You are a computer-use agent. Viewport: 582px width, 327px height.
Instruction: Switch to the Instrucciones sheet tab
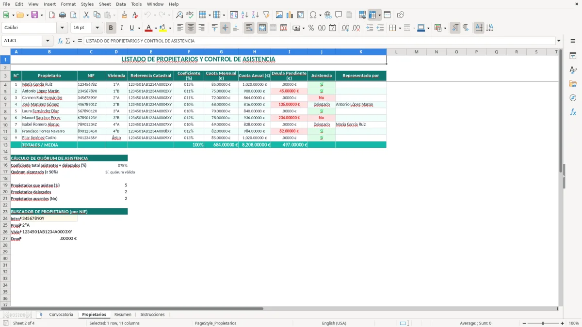[x=152, y=314]
